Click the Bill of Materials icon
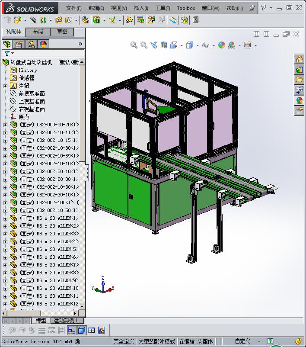The width and height of the screenshot is (306, 347). click(x=140, y=20)
